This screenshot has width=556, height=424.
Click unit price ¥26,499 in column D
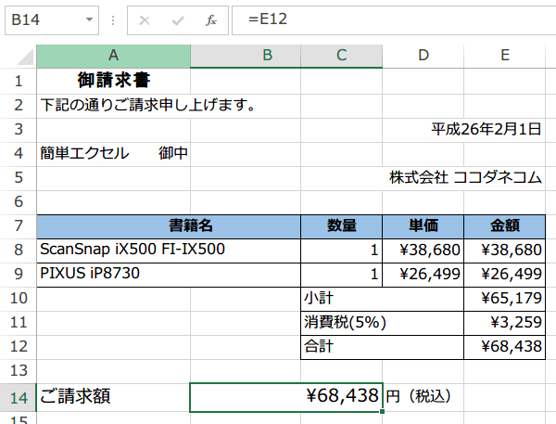pos(423,275)
